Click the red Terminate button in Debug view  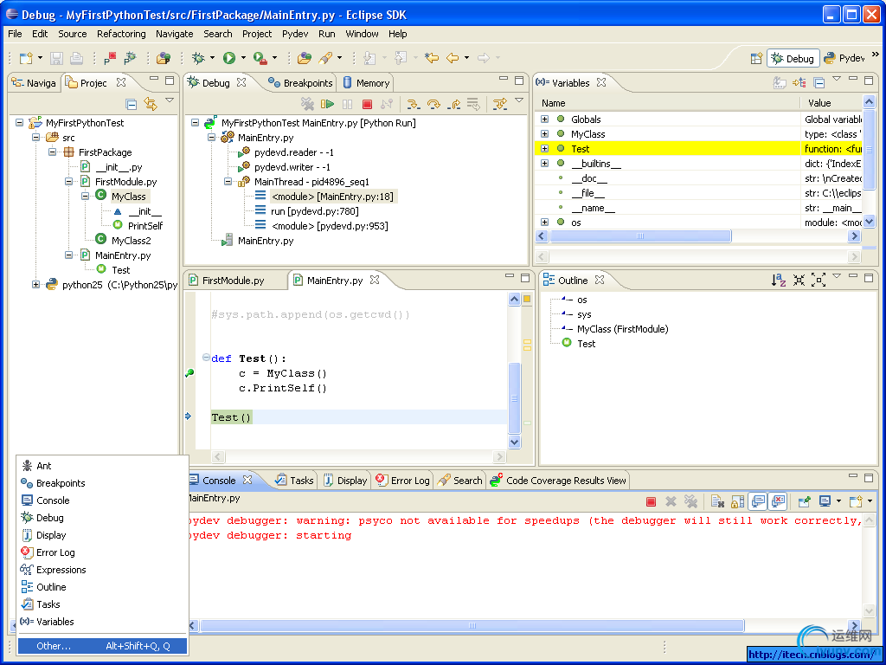[367, 104]
